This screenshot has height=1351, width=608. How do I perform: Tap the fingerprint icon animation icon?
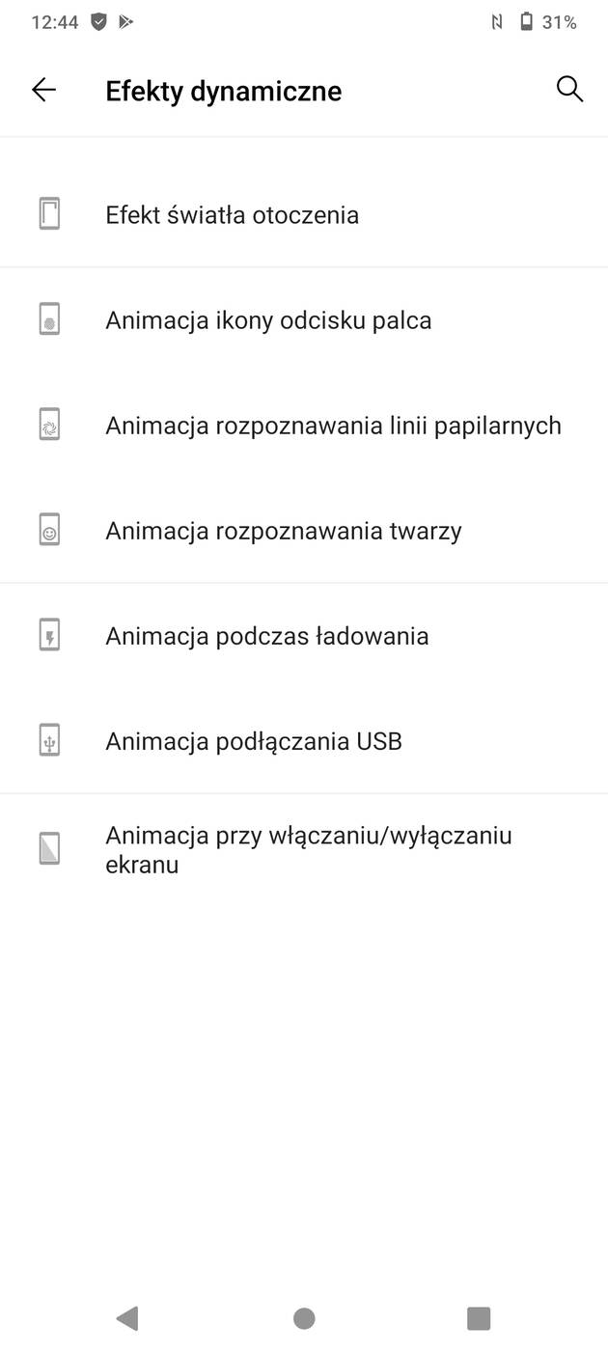coord(50,319)
